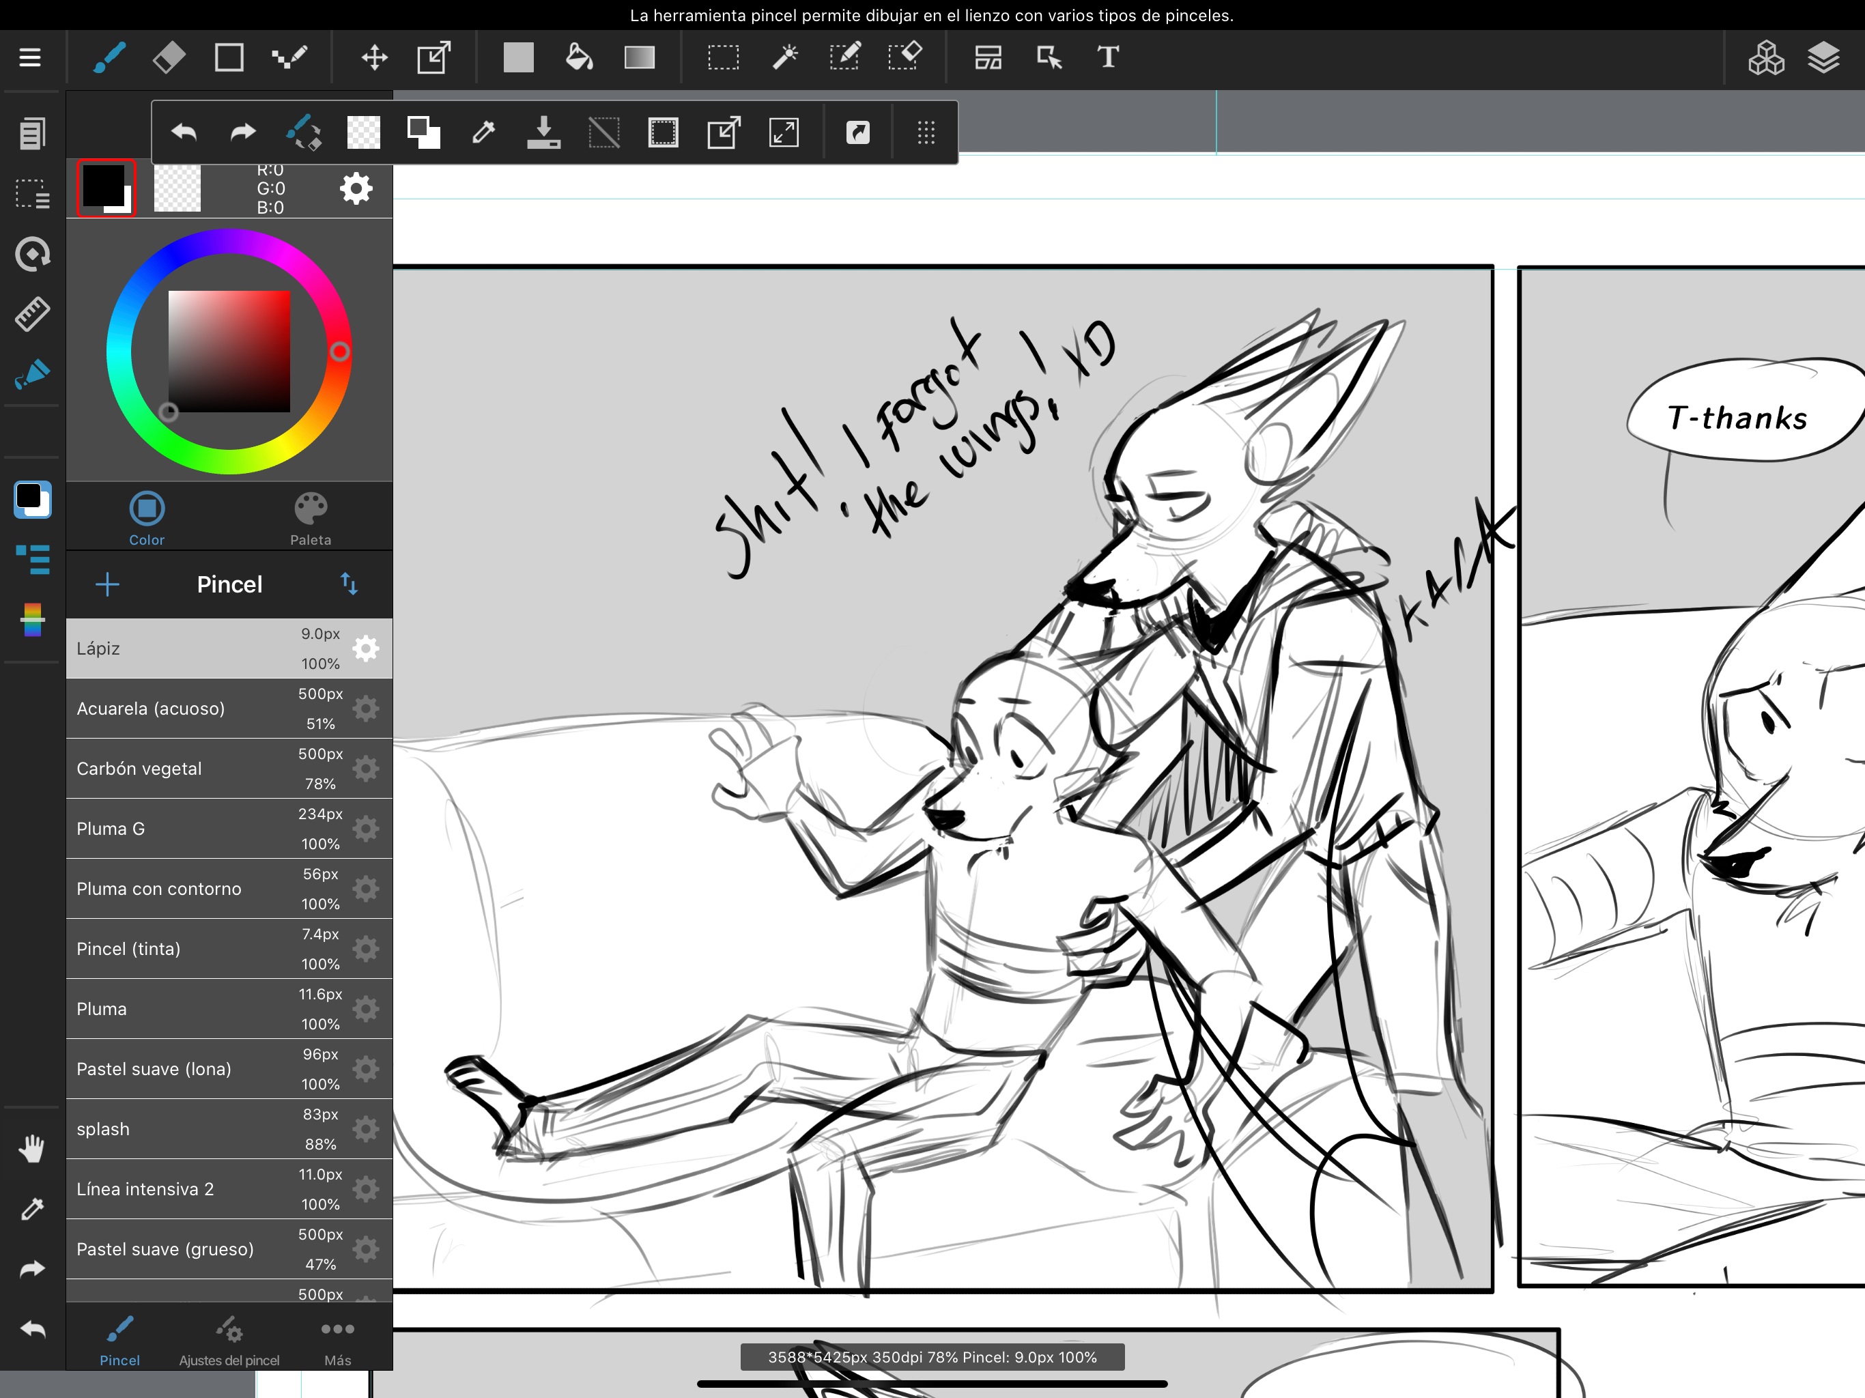The image size is (1865, 1398).
Task: Click the black foreground color swatch
Action: [x=103, y=185]
